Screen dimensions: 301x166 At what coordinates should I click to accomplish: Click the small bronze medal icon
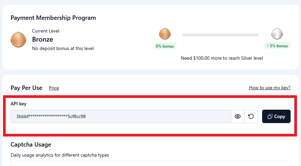click(x=165, y=34)
